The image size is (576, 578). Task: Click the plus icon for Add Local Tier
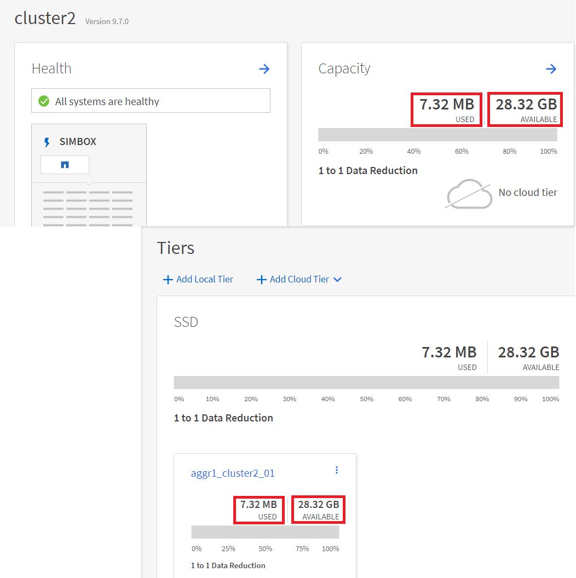point(168,280)
